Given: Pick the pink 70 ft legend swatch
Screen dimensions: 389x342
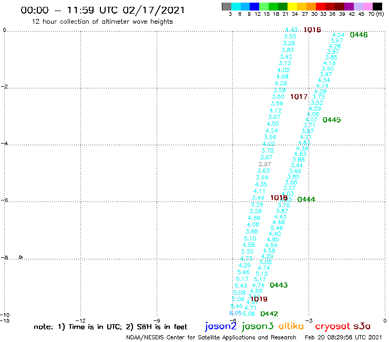Looking at the screenshot, I should 367,6.
